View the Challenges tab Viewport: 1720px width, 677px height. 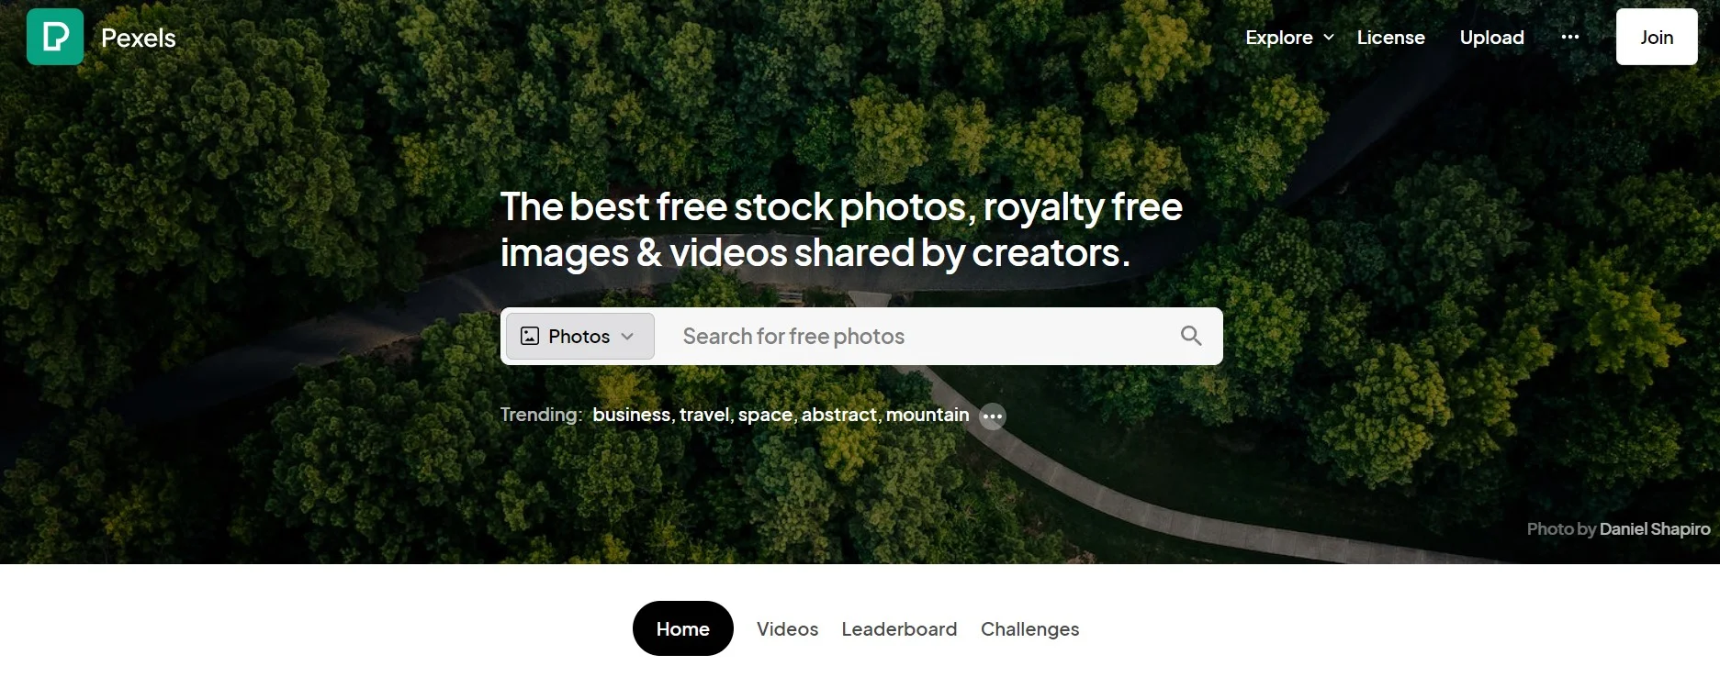(x=1029, y=629)
